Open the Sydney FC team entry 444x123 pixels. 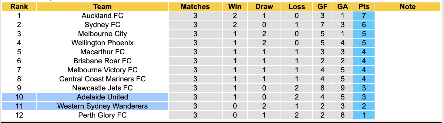click(103, 25)
